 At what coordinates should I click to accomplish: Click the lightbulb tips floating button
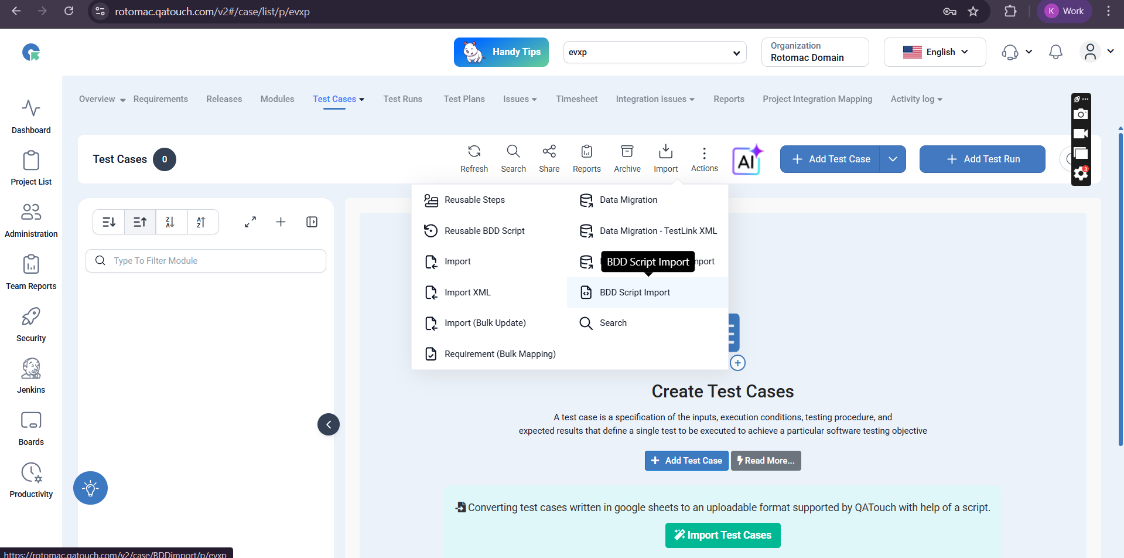(90, 488)
